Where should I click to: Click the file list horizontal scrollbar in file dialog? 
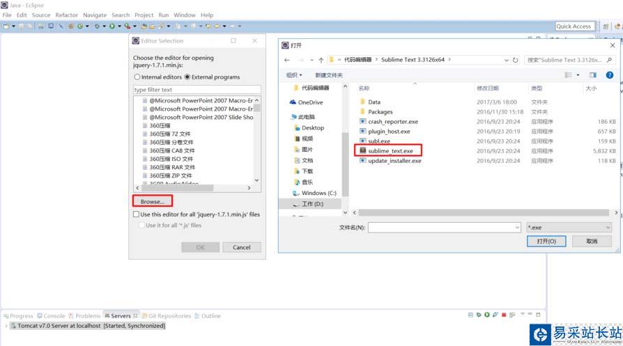pyautogui.click(x=484, y=212)
